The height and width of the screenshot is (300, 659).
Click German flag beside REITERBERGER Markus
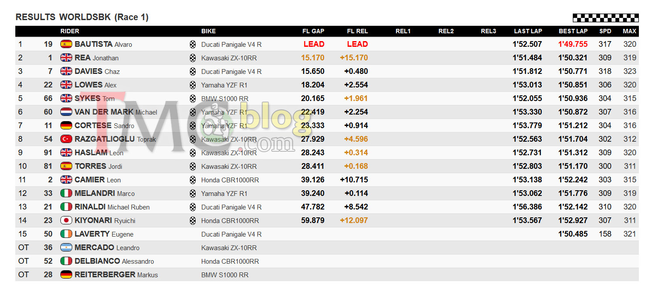coord(66,275)
